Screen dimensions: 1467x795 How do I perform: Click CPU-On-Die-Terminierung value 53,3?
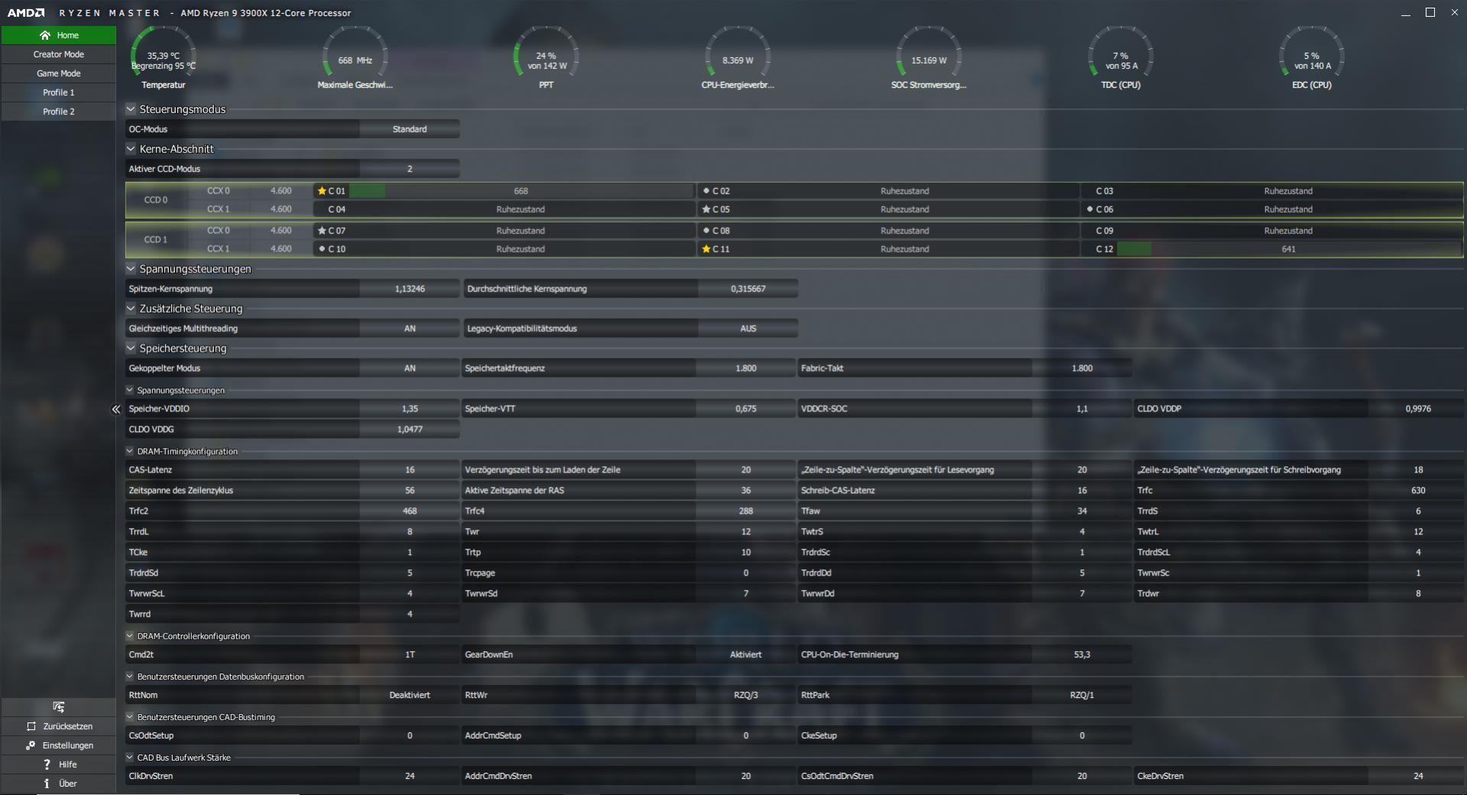point(1082,654)
